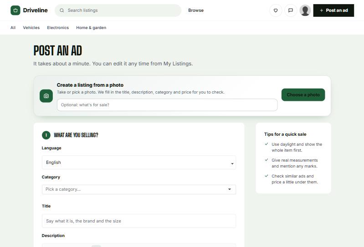The height and width of the screenshot is (247, 364).
Task: Click the Description field label
Action: click(53, 236)
